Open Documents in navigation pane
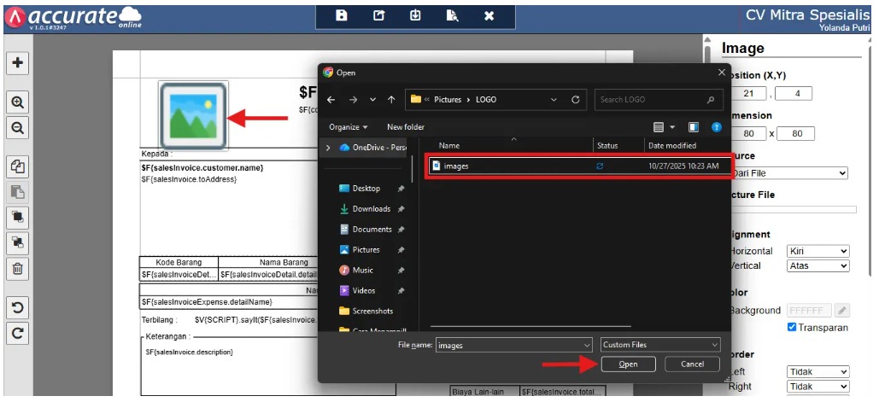879x402 pixels. 372,230
